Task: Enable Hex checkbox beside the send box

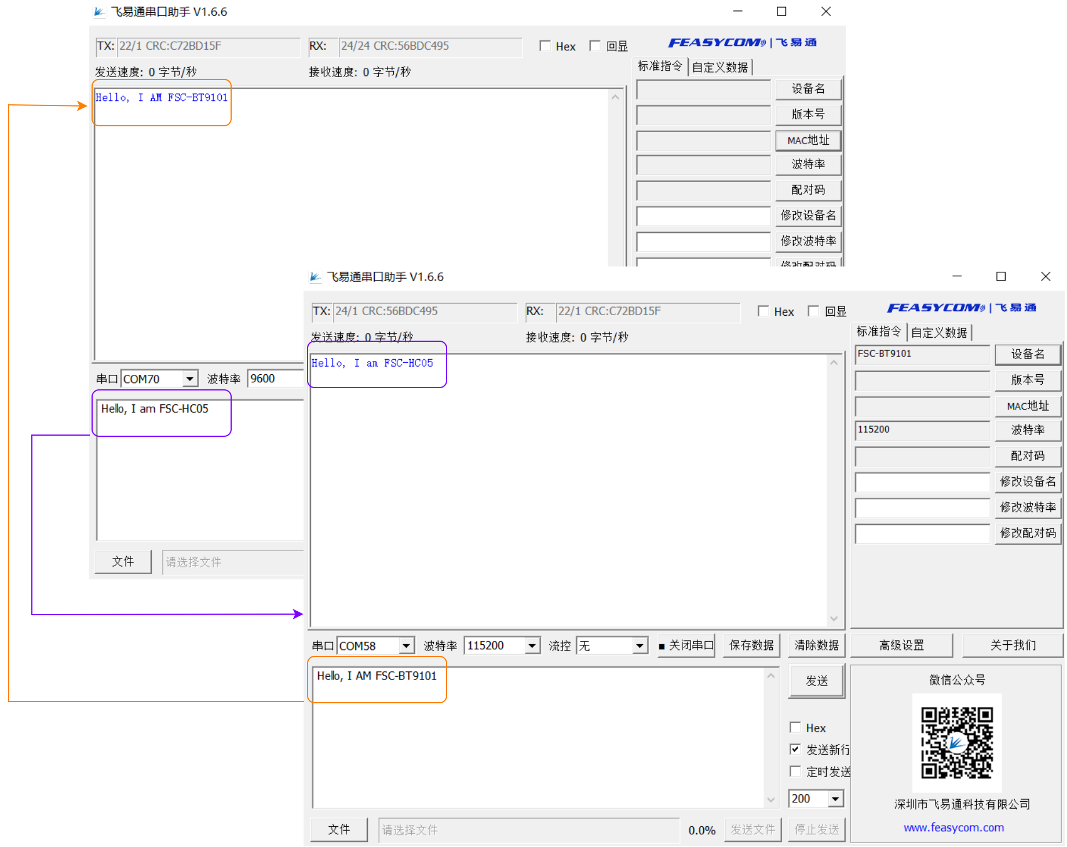Action: coord(795,727)
